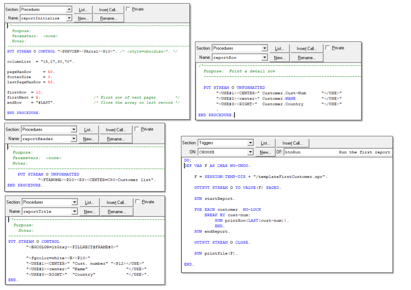
Task: Click Rename button in reportInitialize window
Action: point(108,18)
